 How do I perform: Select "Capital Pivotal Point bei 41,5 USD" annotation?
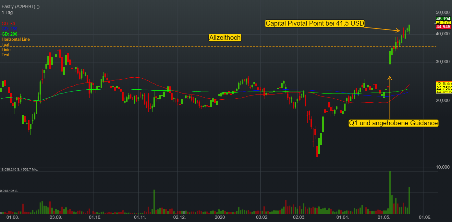point(315,23)
